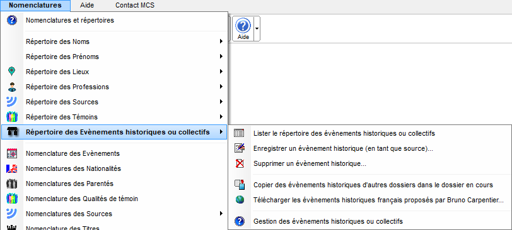The width and height of the screenshot is (512, 230).
Task: Click the calendar icon for Nomenclature des Evènements
Action: tap(12, 153)
